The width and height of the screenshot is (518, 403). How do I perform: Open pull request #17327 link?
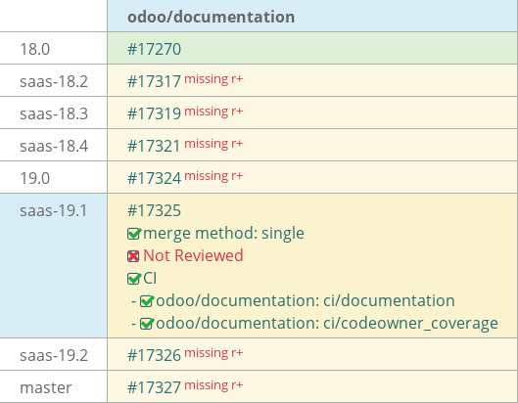click(x=155, y=387)
